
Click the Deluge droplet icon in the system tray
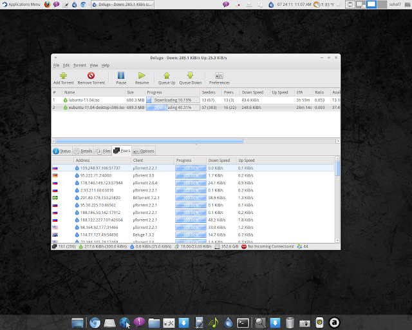[x=271, y=5]
